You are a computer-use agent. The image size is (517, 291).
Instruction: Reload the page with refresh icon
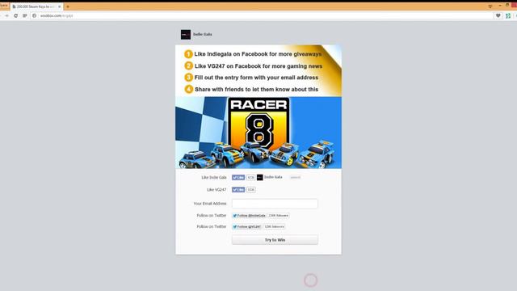(15, 15)
